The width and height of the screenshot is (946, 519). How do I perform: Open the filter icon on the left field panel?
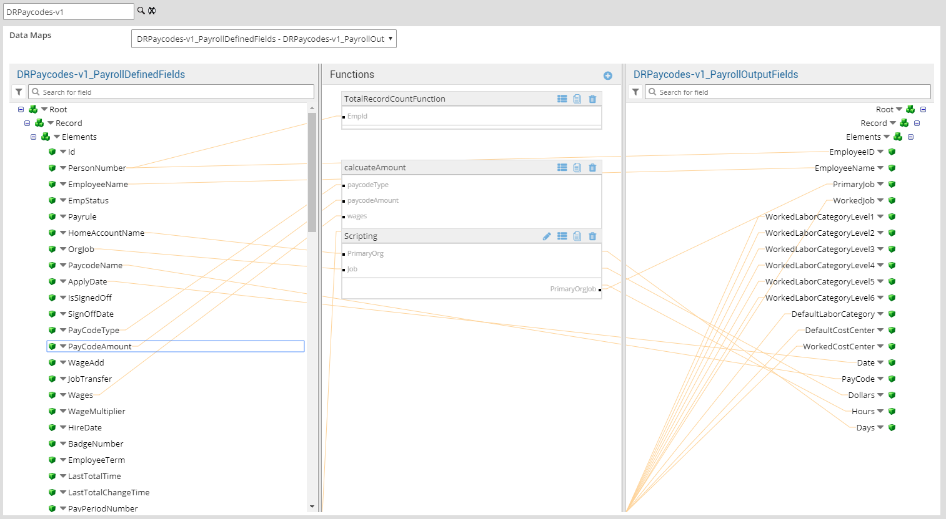pyautogui.click(x=18, y=92)
